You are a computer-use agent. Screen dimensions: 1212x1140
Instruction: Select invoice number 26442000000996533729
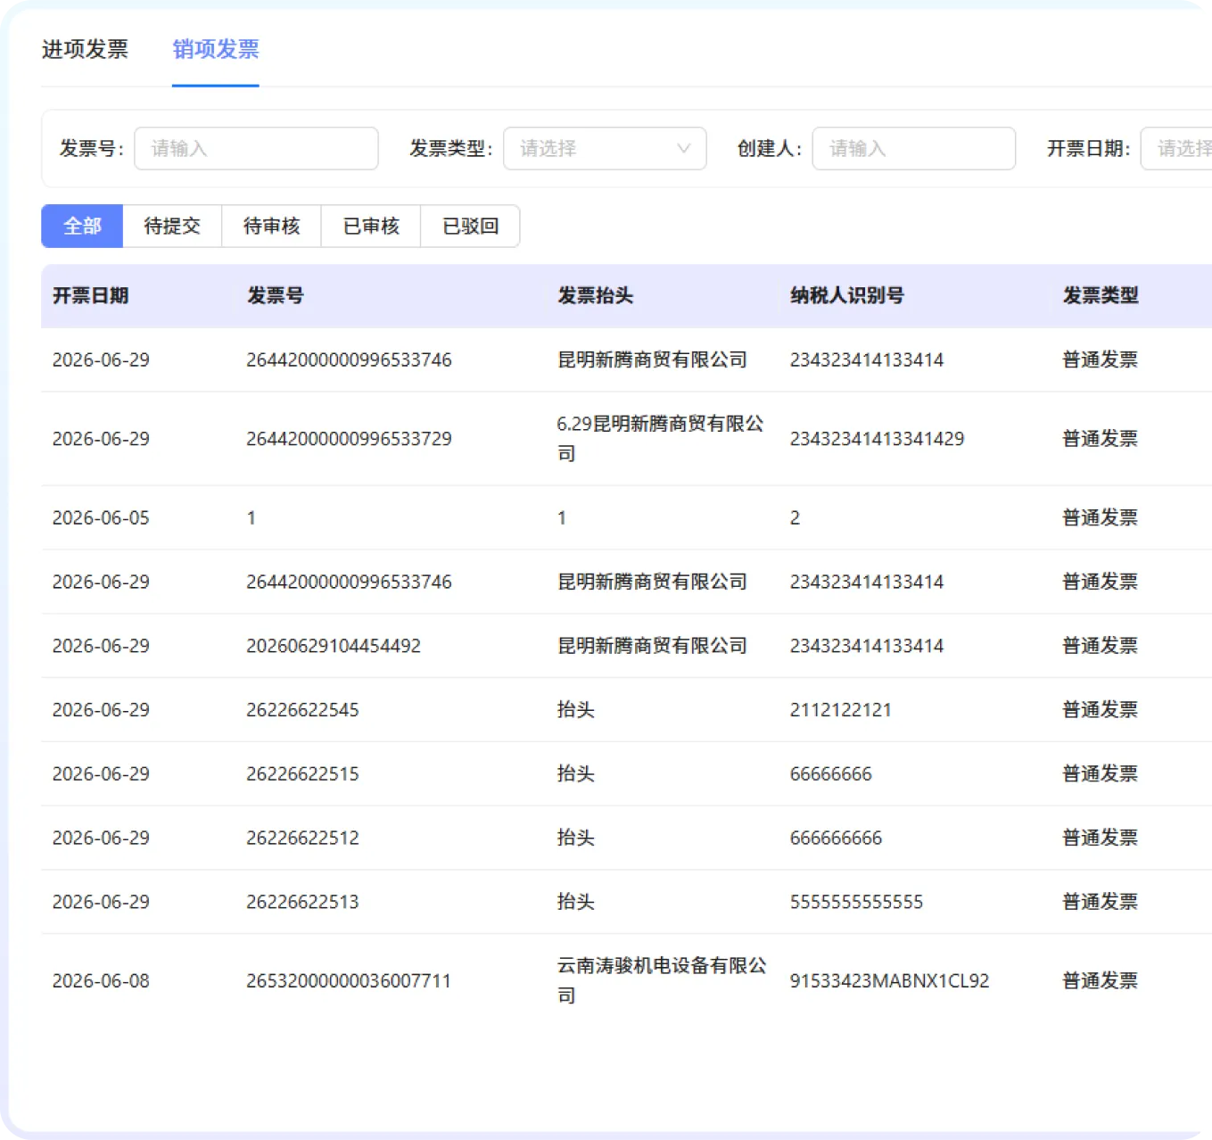coord(350,439)
